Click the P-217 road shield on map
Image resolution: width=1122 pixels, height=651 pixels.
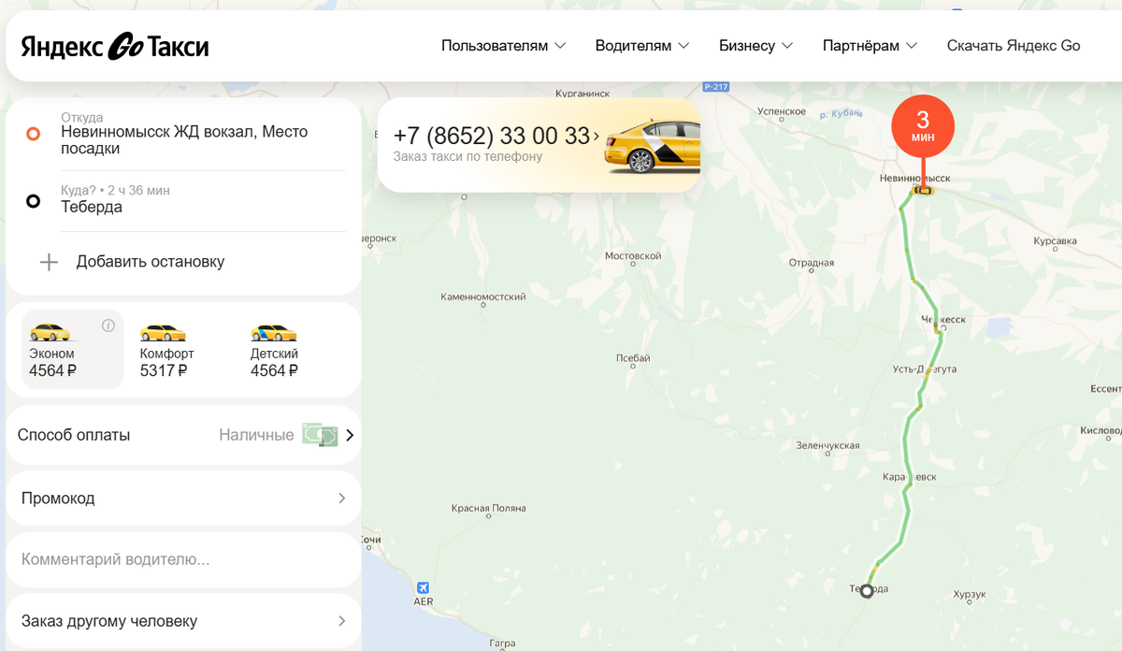(x=715, y=87)
